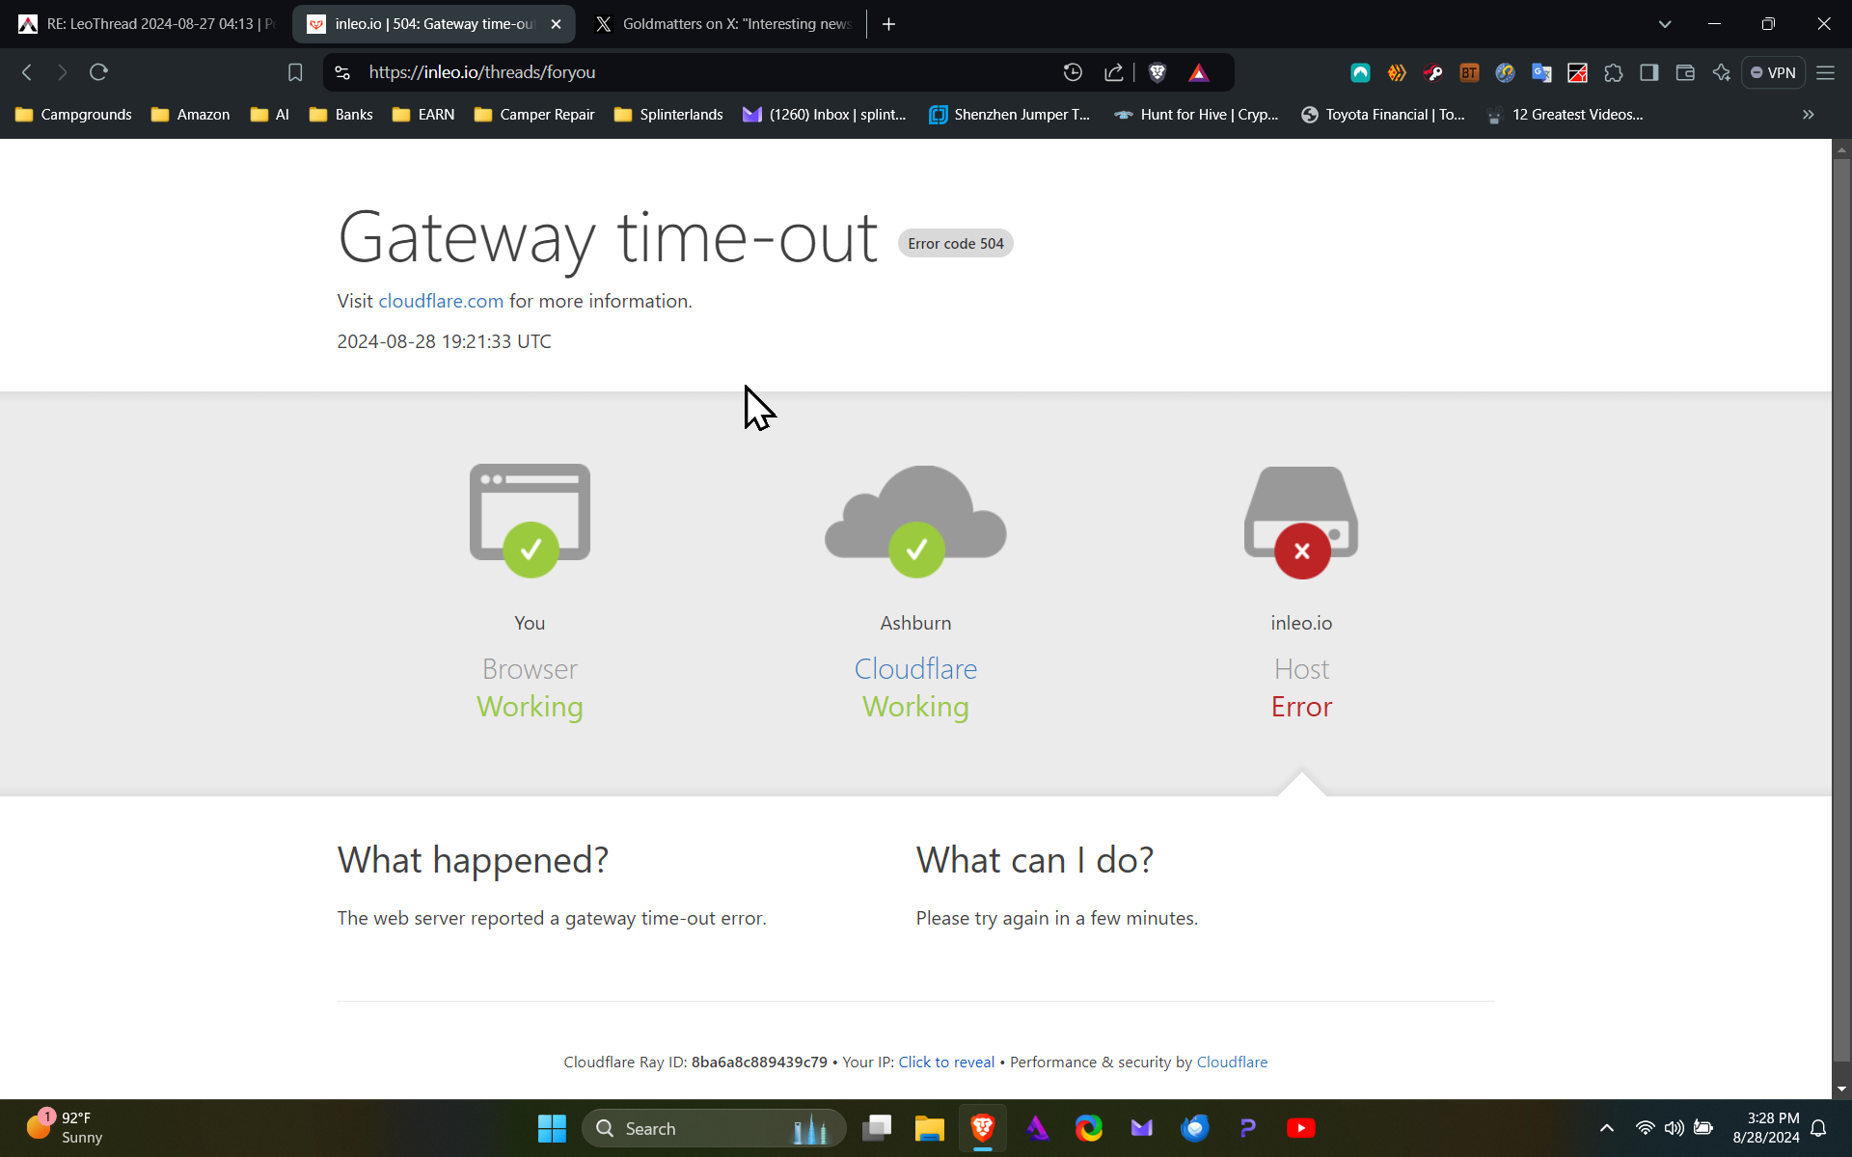
Task: Open the orange striped extension icon
Action: point(1397,72)
